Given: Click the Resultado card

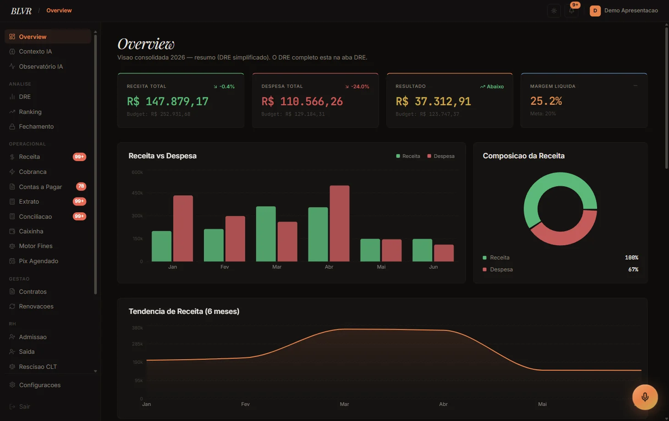Looking at the screenshot, I should [x=450, y=100].
